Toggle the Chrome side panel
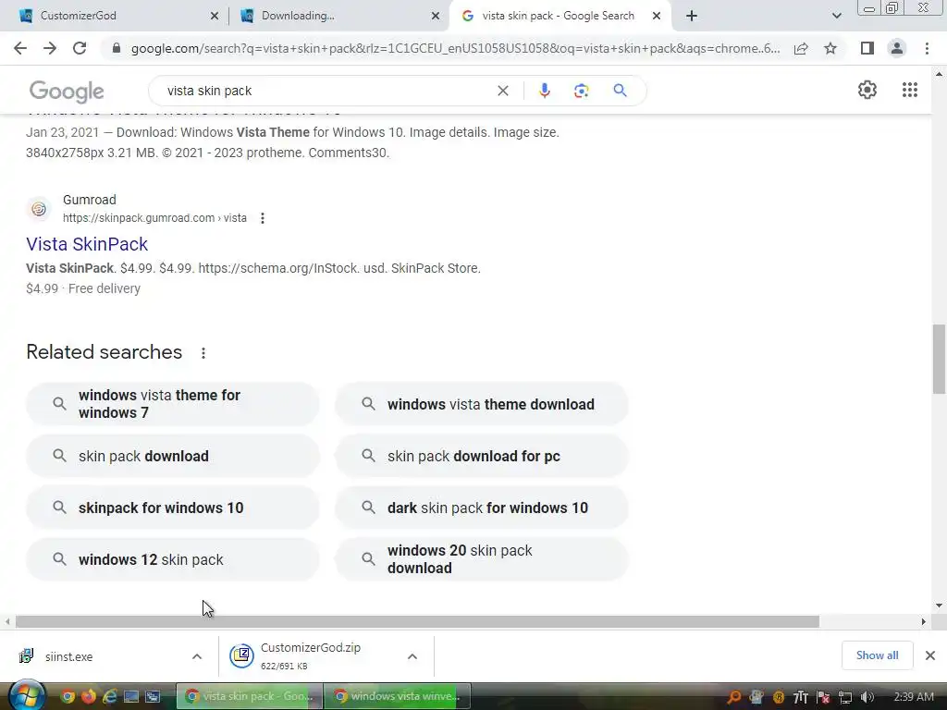 click(867, 48)
